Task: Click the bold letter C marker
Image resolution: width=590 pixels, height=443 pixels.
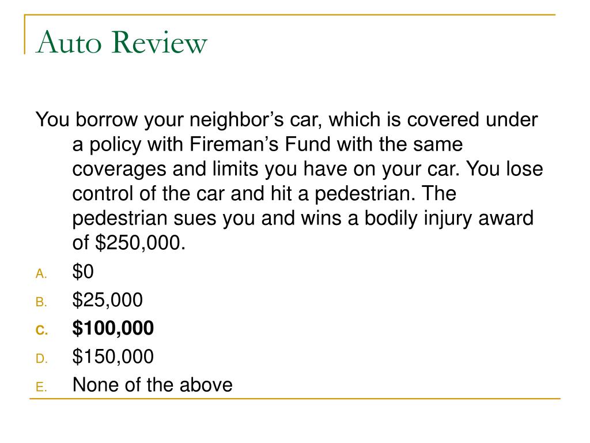Action: [41, 331]
